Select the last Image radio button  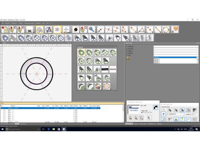coord(150,112)
